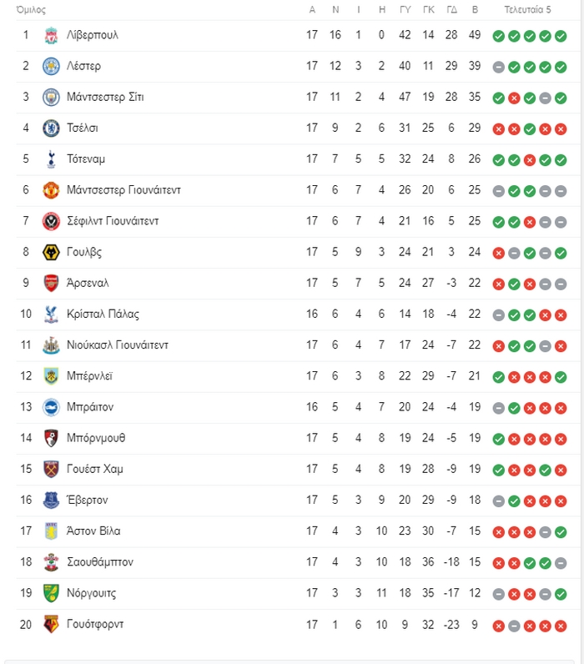This screenshot has height=664, width=584.
Task: Click Watford's grey draw form indicator
Action: click(514, 626)
